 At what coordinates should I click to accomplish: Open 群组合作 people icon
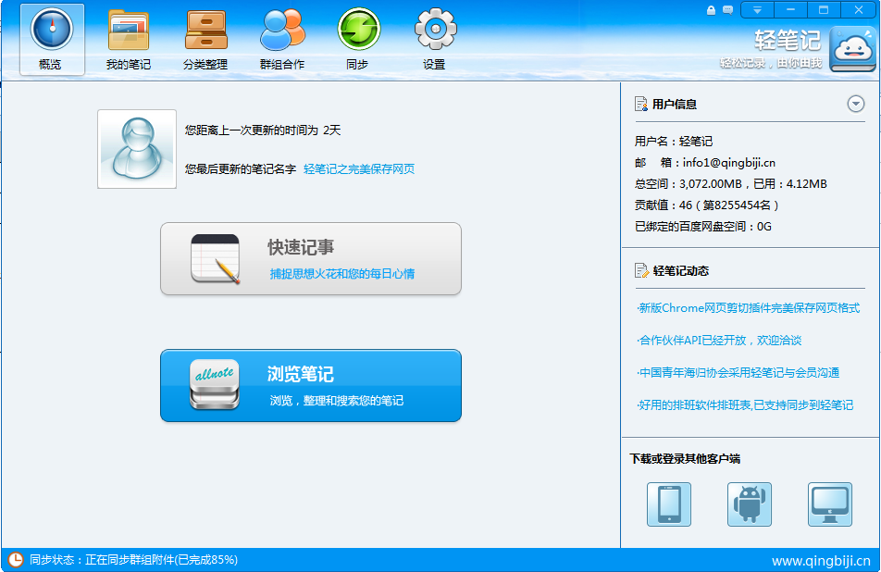pyautogui.click(x=282, y=30)
